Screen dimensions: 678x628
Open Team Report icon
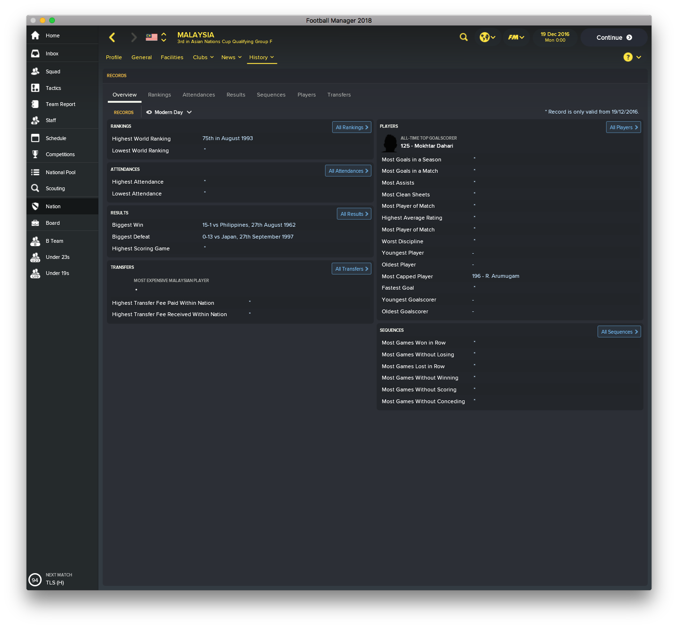[x=35, y=104]
